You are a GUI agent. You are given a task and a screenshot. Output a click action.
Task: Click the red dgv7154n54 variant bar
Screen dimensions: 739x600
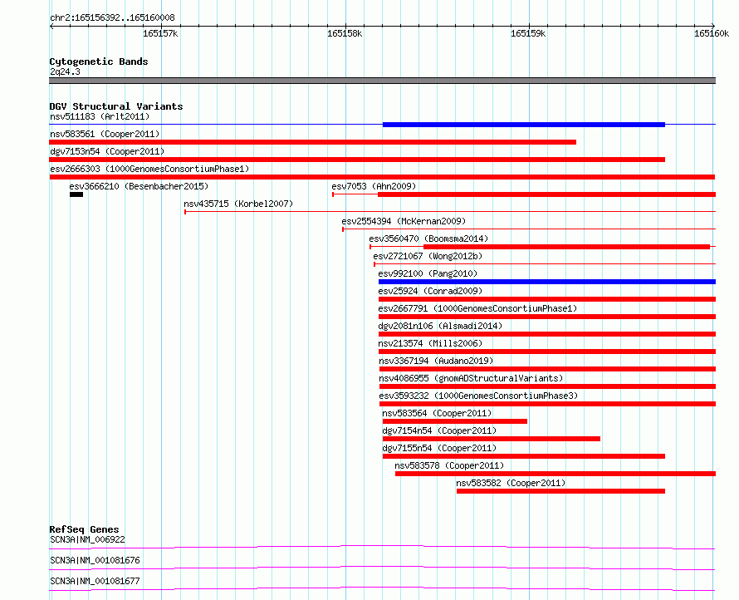tap(492, 439)
